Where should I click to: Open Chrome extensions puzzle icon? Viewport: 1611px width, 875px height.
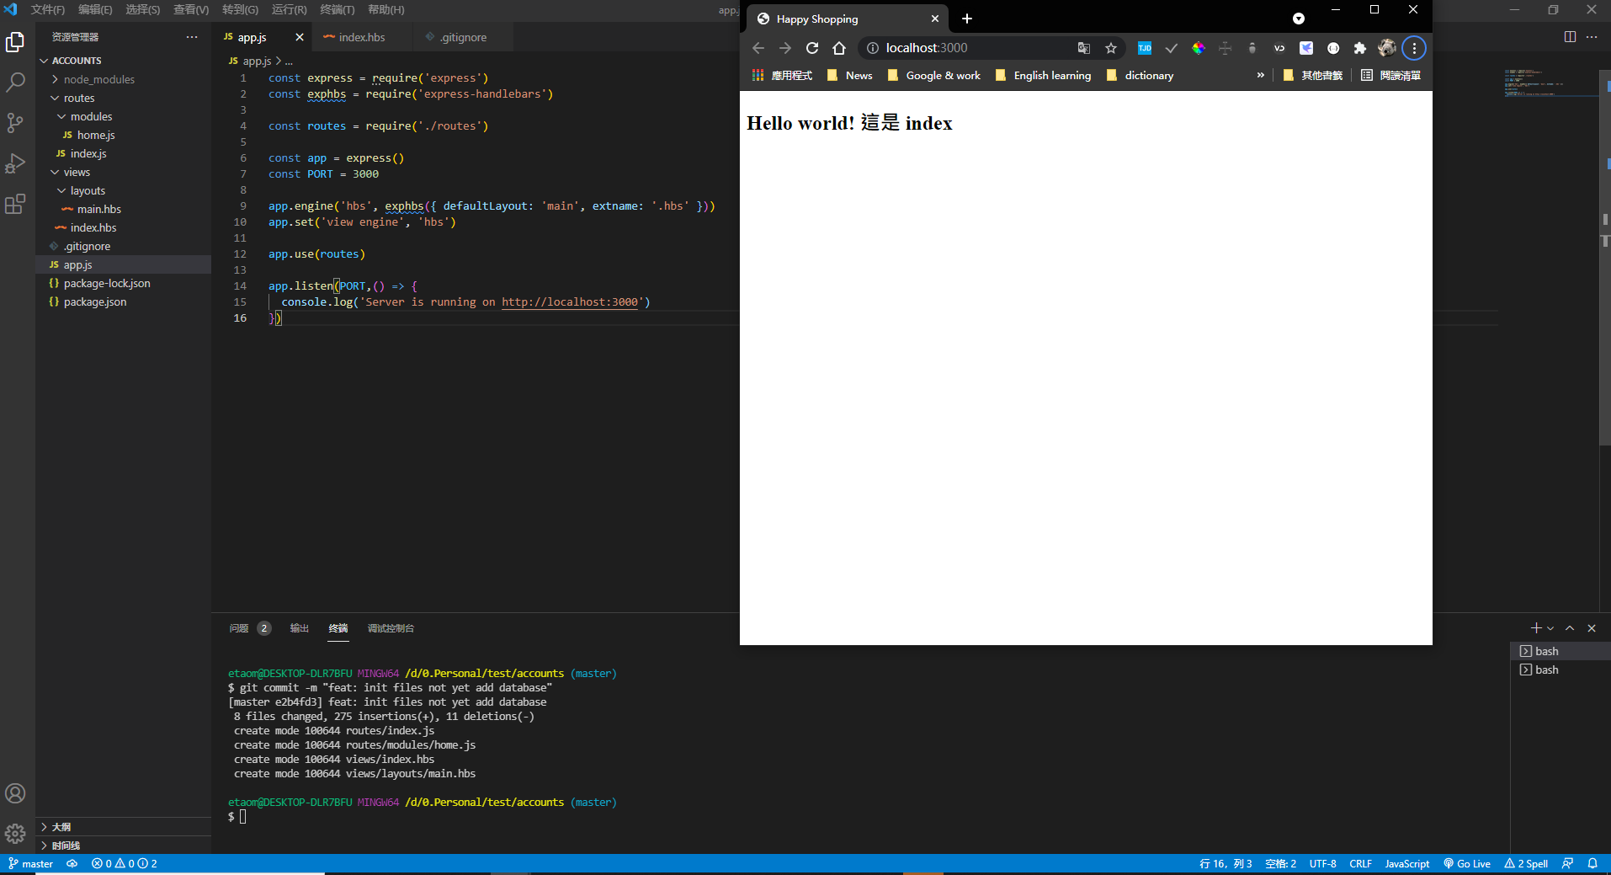pos(1359,48)
